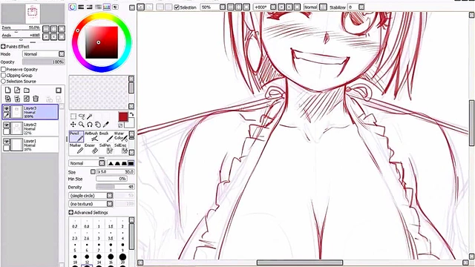The height and width of the screenshot is (267, 475).
Task: Select the magic wand tool
Action: click(x=90, y=116)
